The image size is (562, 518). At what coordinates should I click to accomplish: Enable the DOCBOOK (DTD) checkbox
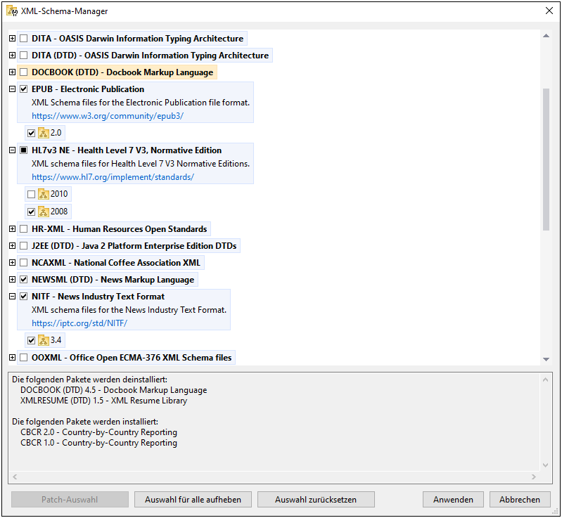coord(24,72)
